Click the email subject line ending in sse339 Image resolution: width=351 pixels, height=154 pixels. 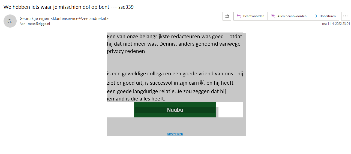[x=68, y=7]
